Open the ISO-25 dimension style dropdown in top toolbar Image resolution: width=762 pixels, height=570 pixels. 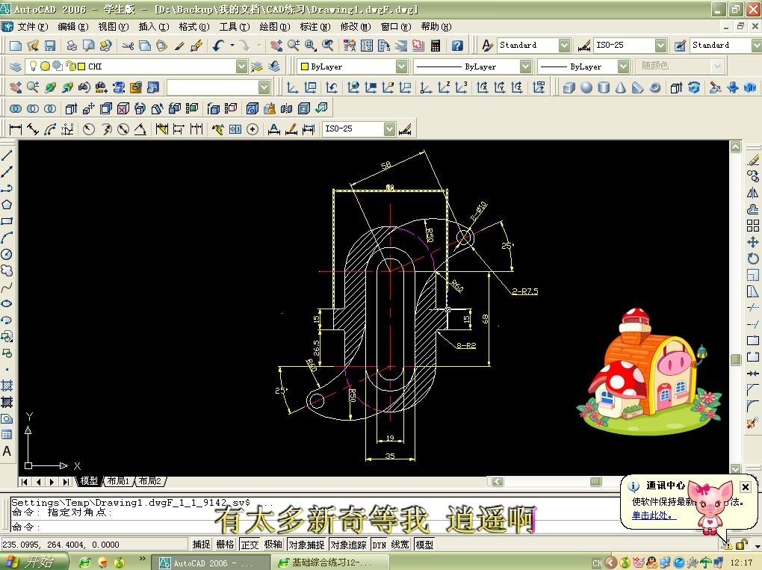(x=660, y=46)
